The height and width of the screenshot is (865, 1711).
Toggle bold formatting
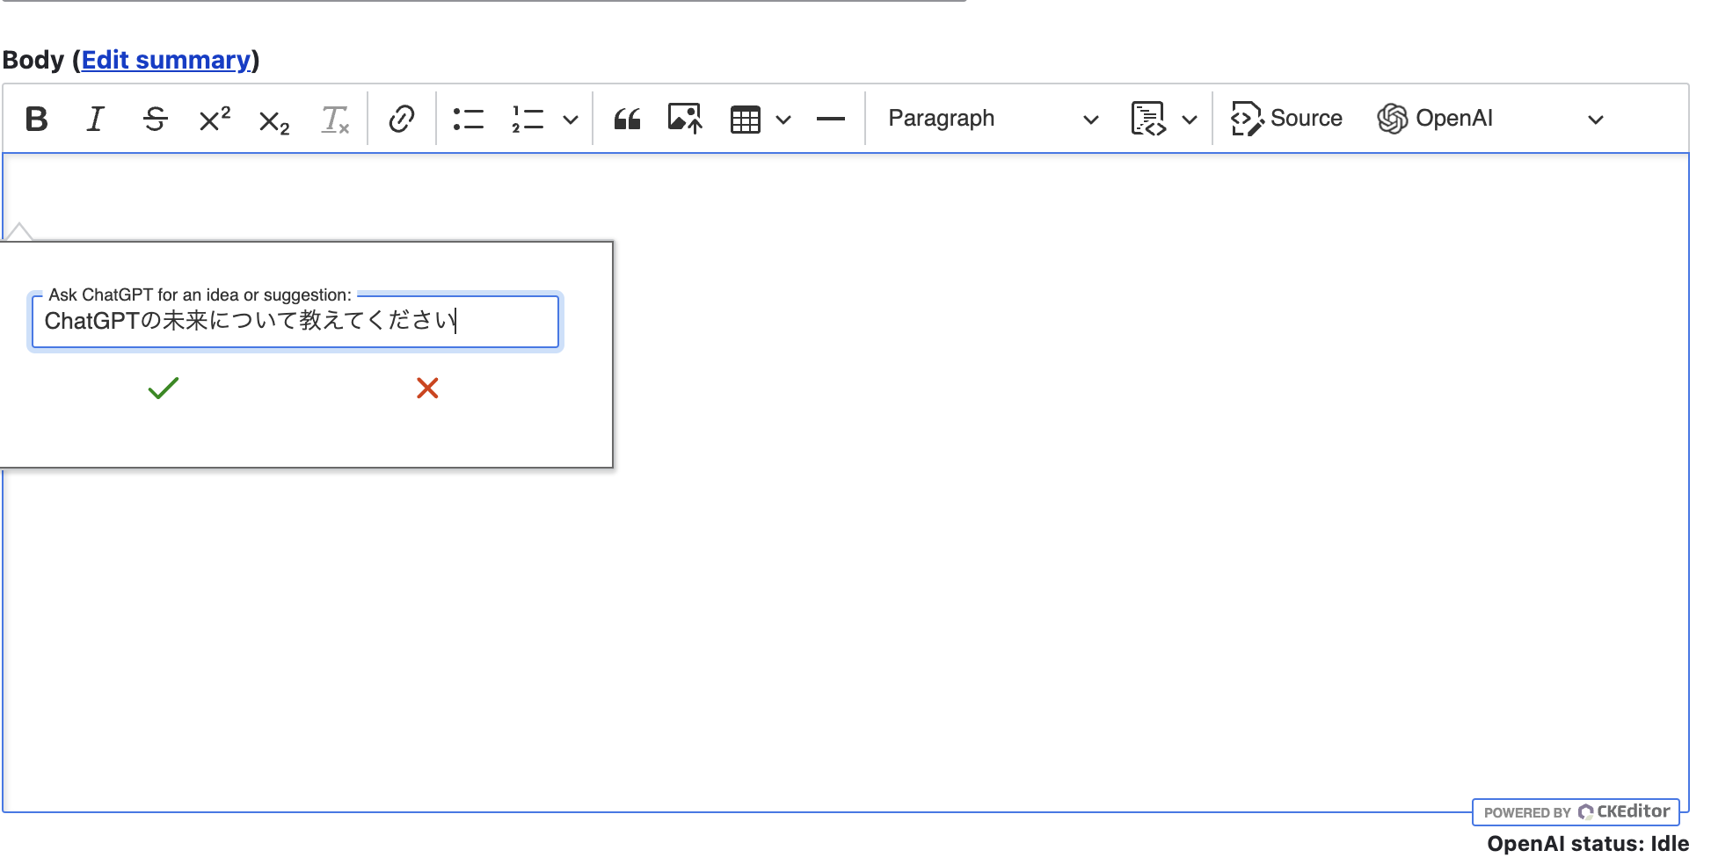[37, 119]
